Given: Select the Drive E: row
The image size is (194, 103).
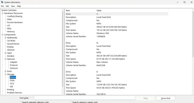Looking at the screenshot, I should tap(117, 72).
